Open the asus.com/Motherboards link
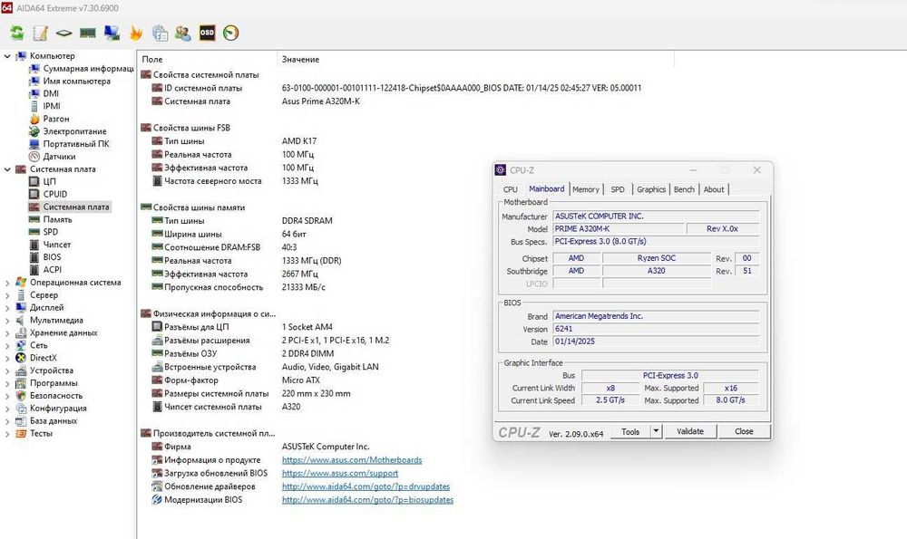907x539 pixels. (x=352, y=460)
